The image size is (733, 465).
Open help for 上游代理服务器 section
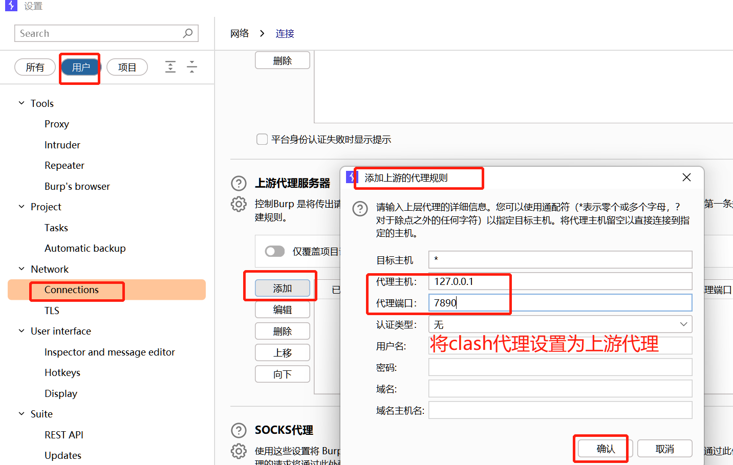(x=239, y=183)
